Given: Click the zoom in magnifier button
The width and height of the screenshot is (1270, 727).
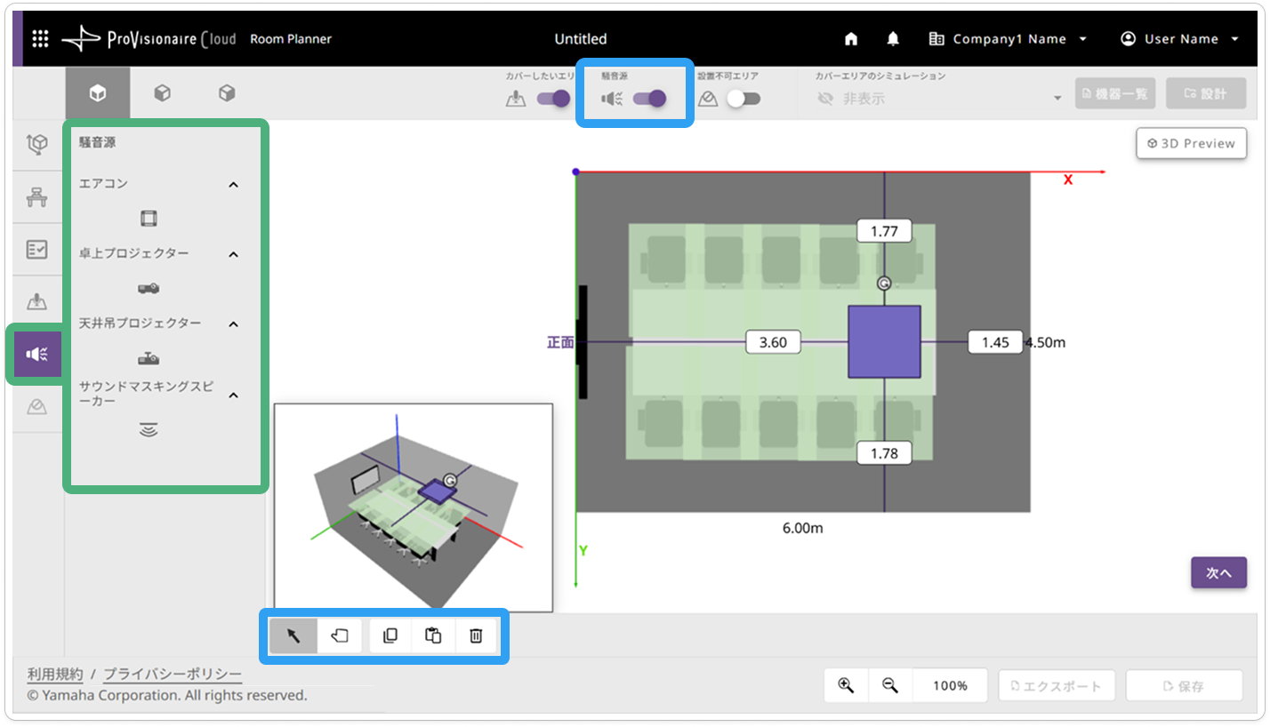Looking at the screenshot, I should 846,685.
